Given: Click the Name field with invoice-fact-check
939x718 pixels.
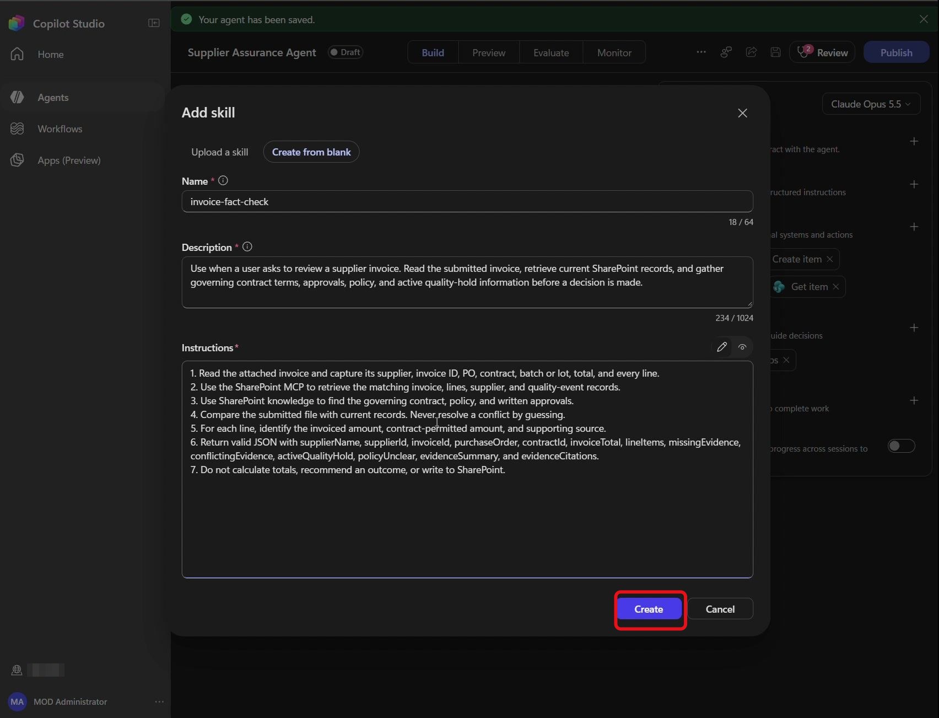Looking at the screenshot, I should click(x=467, y=201).
